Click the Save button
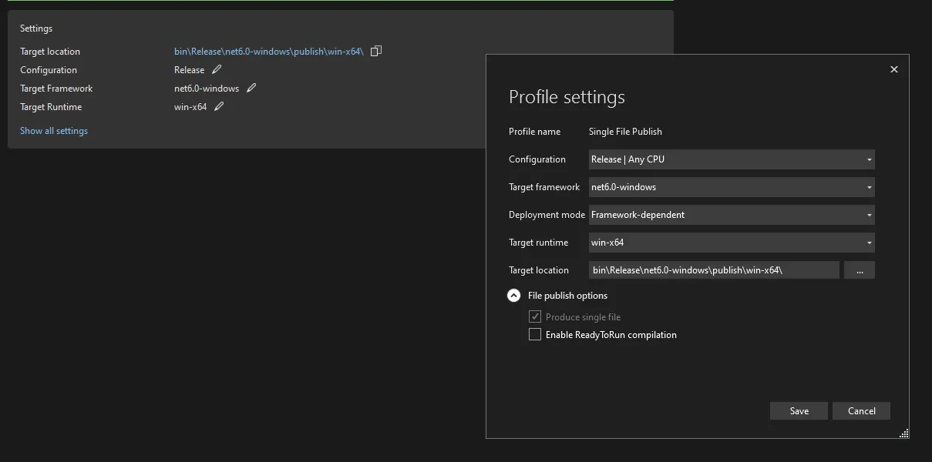The image size is (932, 462). pos(799,411)
